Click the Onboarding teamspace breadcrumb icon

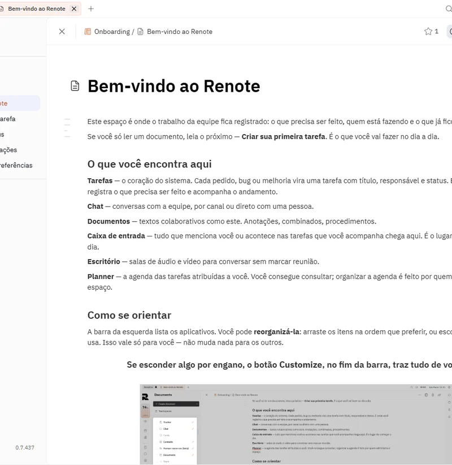88,32
